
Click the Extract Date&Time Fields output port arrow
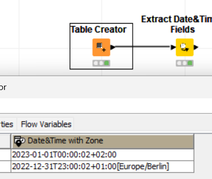[196, 47]
